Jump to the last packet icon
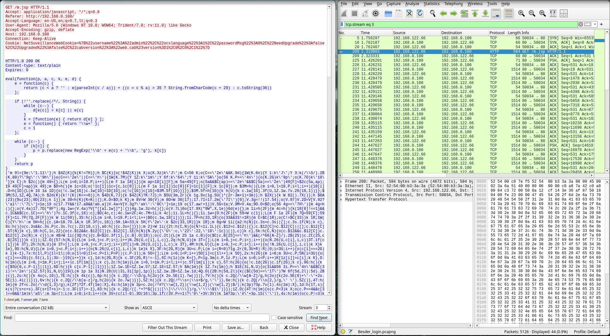This screenshot has width=610, height=336. click(485, 13)
